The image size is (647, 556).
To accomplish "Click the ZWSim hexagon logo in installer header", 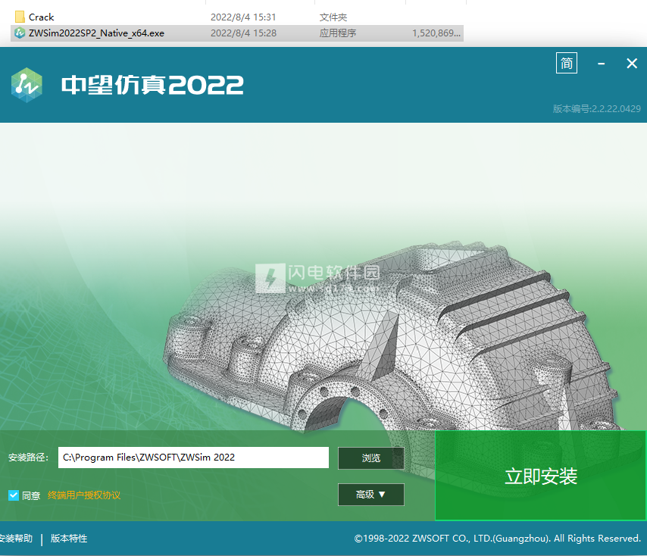I will [x=27, y=85].
